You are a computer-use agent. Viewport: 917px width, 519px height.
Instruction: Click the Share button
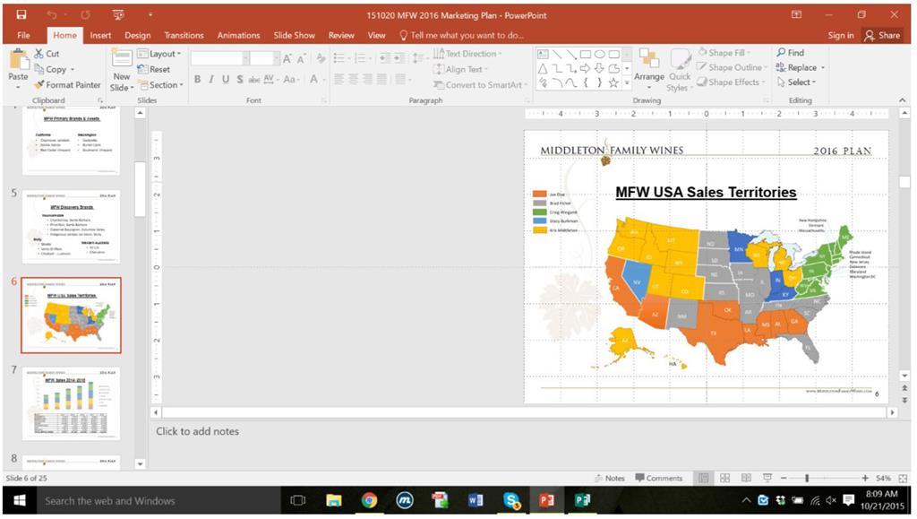(882, 35)
